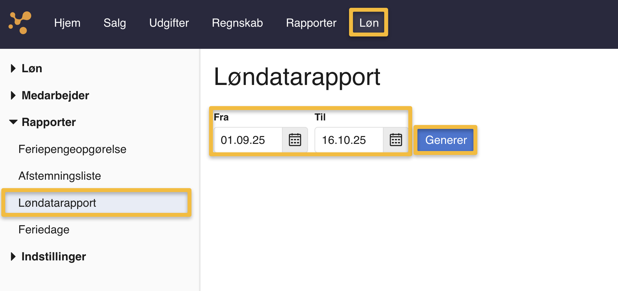The height and width of the screenshot is (291, 618).
Task: Navigate to the Rapporter menu item
Action: pyautogui.click(x=311, y=23)
